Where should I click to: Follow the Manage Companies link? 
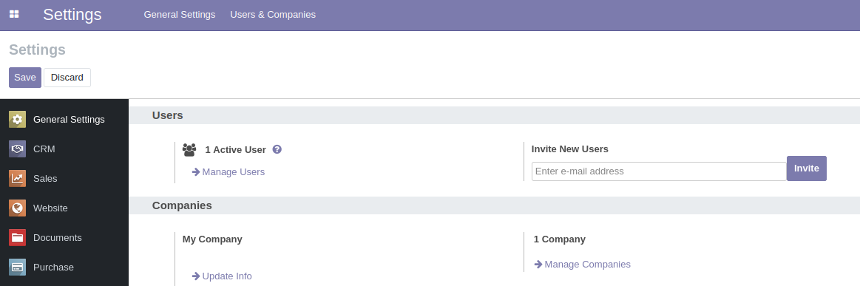(583, 265)
